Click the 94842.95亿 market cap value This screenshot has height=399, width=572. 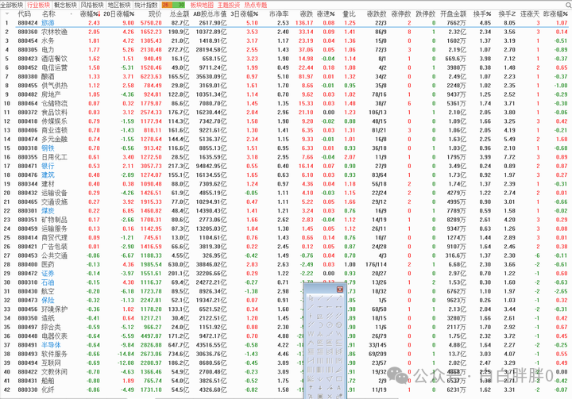coord(210,166)
